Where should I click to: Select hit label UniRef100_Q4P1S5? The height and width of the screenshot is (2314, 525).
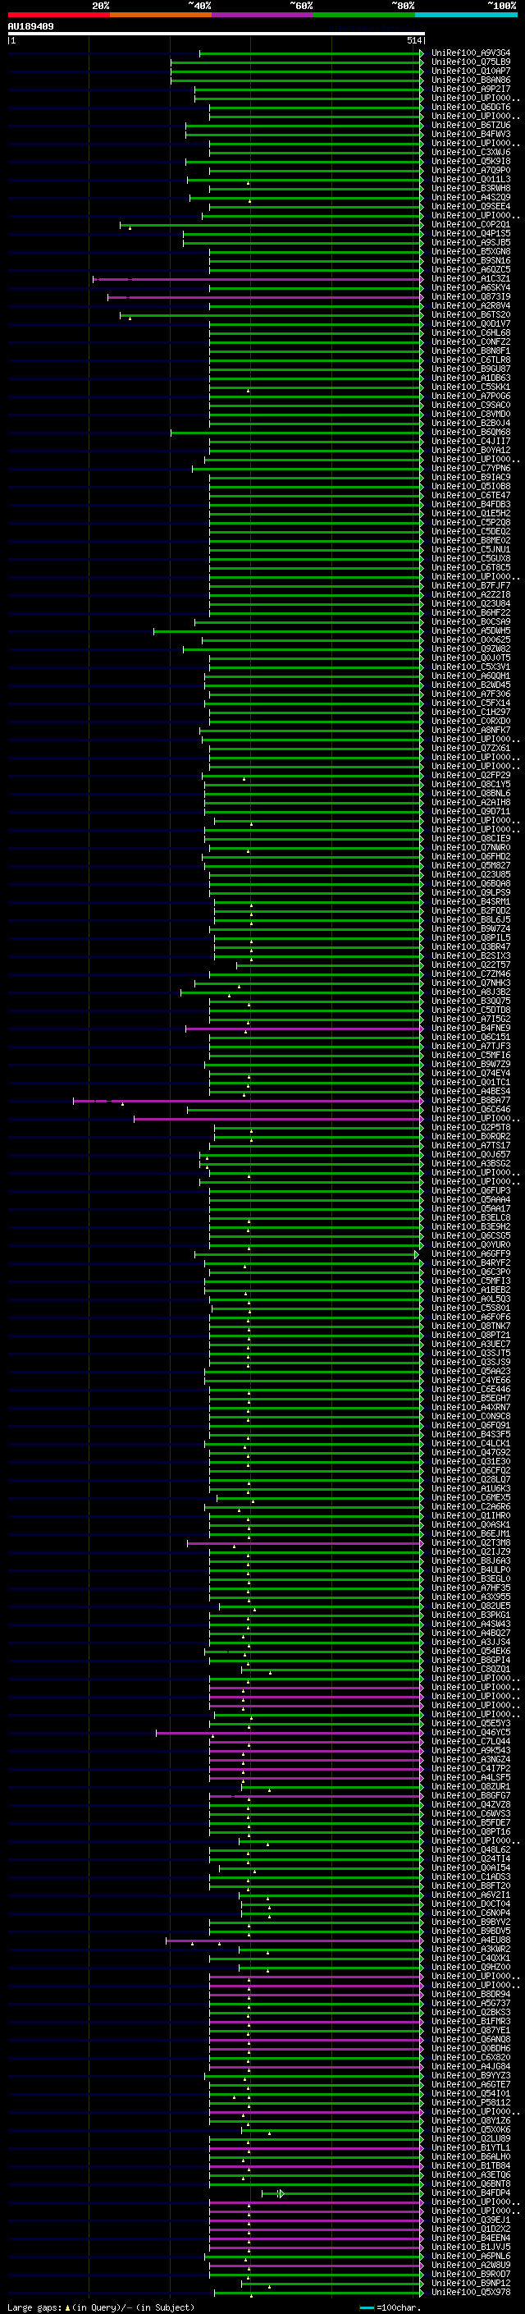pos(471,234)
